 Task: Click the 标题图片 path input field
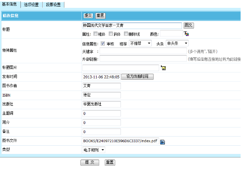coord(120,68)
